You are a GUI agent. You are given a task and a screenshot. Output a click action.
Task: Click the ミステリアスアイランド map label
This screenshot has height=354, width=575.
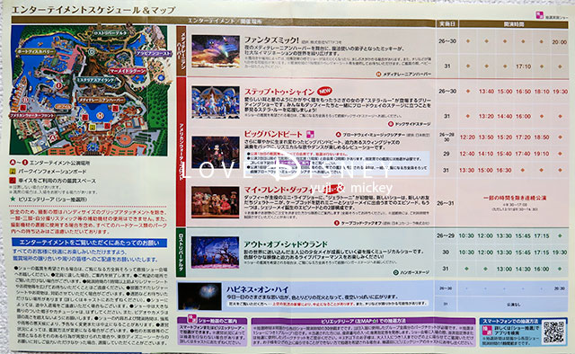point(96,80)
